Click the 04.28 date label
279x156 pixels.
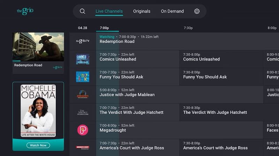83,28
